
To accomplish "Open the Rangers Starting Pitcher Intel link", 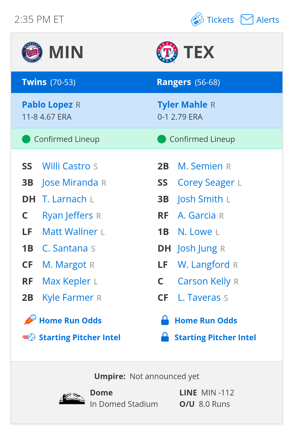I will [215, 338].
